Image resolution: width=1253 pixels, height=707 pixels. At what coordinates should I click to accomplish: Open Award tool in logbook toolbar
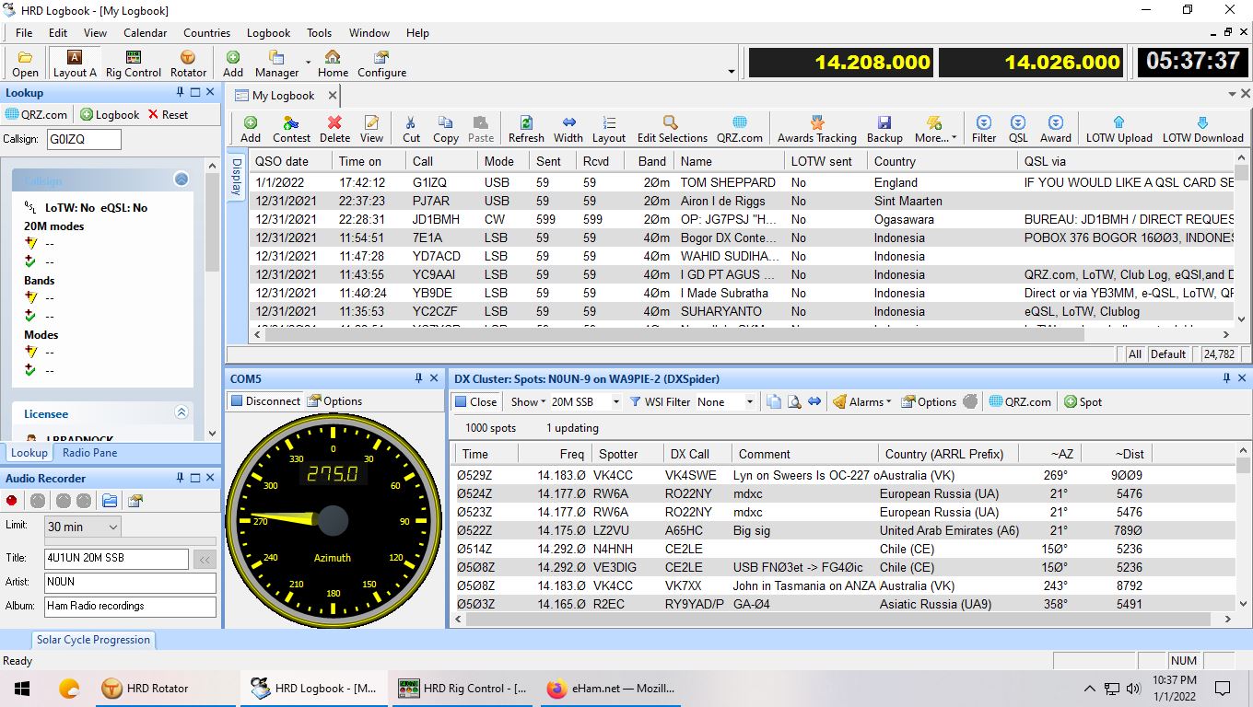[1056, 129]
